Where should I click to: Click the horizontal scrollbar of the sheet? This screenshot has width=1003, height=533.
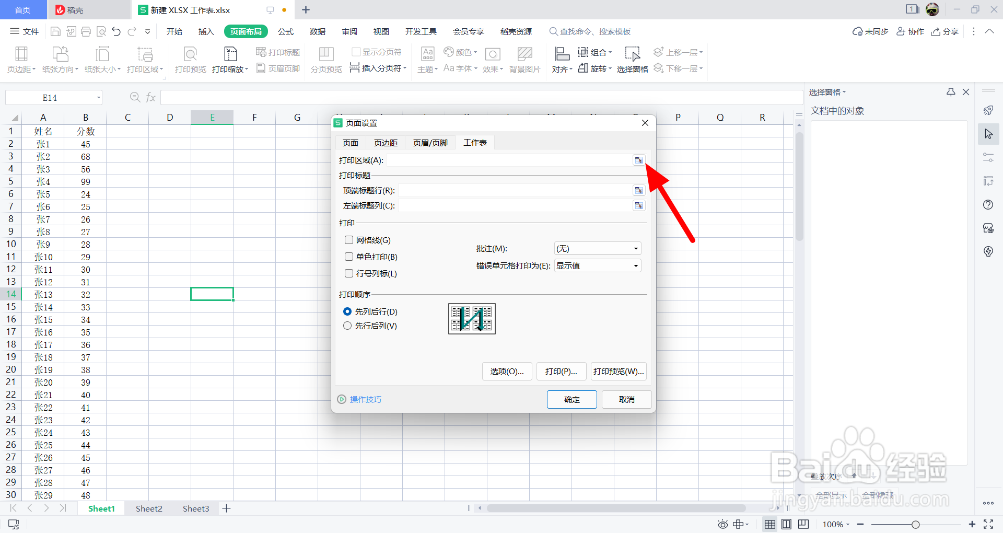(616, 508)
